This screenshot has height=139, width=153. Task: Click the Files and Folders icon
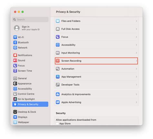(58, 21)
